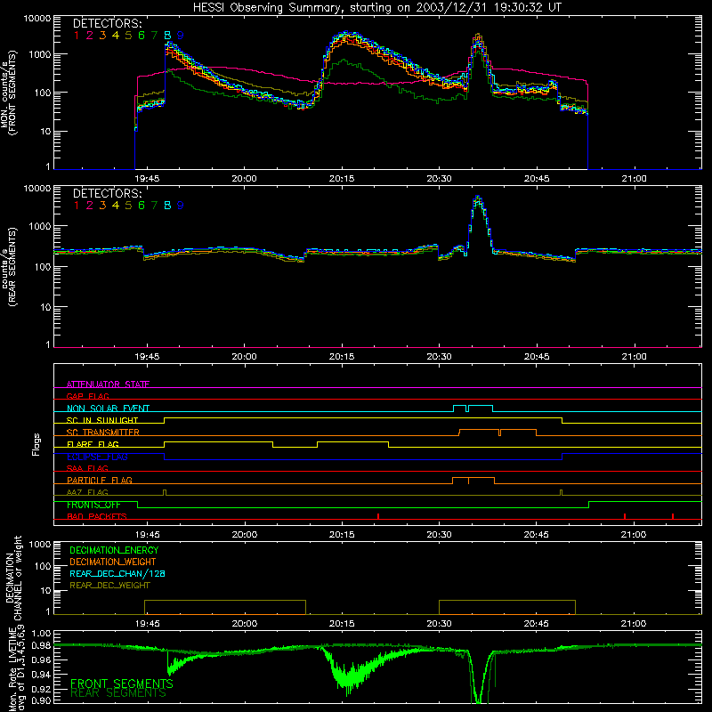Click the DETECTORS: legend heading in the front segments plot
This screenshot has height=712, width=712.
point(108,24)
